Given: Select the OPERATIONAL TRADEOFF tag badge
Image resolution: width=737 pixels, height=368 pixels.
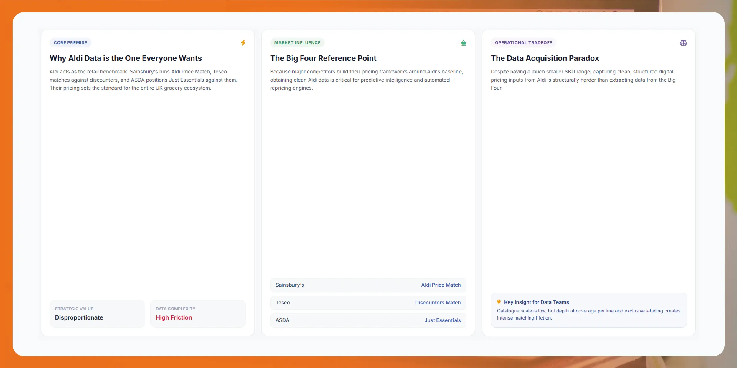Looking at the screenshot, I should click(x=523, y=43).
